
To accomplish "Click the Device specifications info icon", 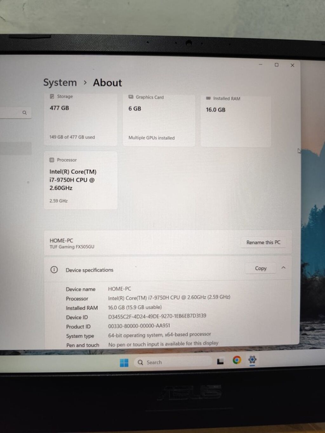I will 54,270.
